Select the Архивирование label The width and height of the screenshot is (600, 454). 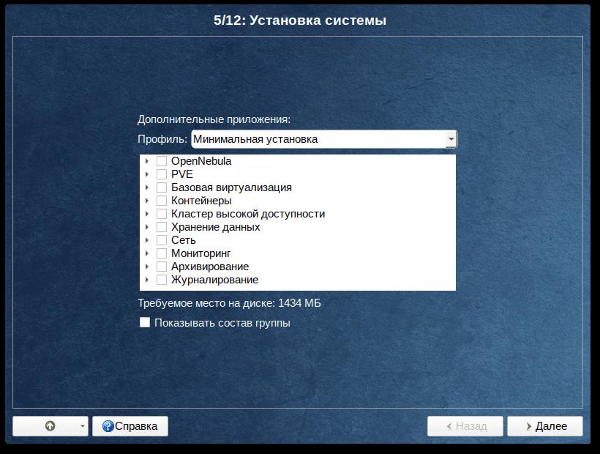(210, 267)
